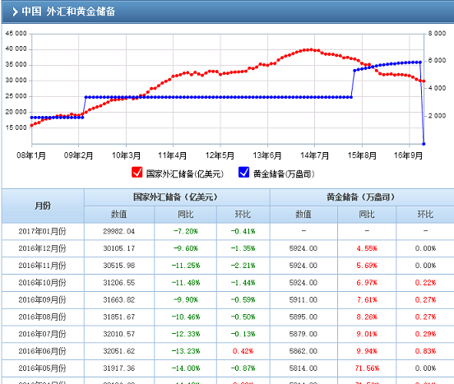Select the 2016年06月份 row label
Image resolution: width=454 pixels, height=384 pixels.
[42, 351]
